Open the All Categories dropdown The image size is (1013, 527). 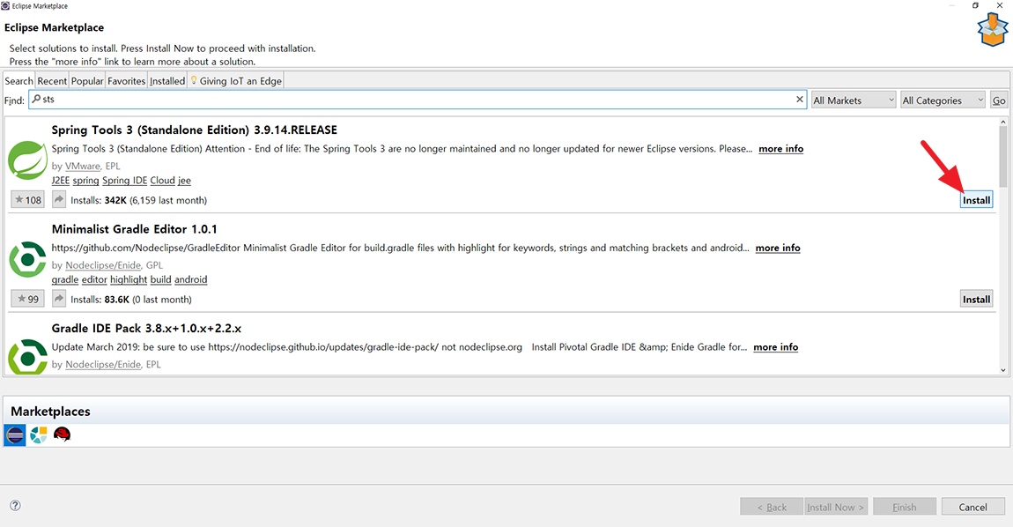coord(943,100)
